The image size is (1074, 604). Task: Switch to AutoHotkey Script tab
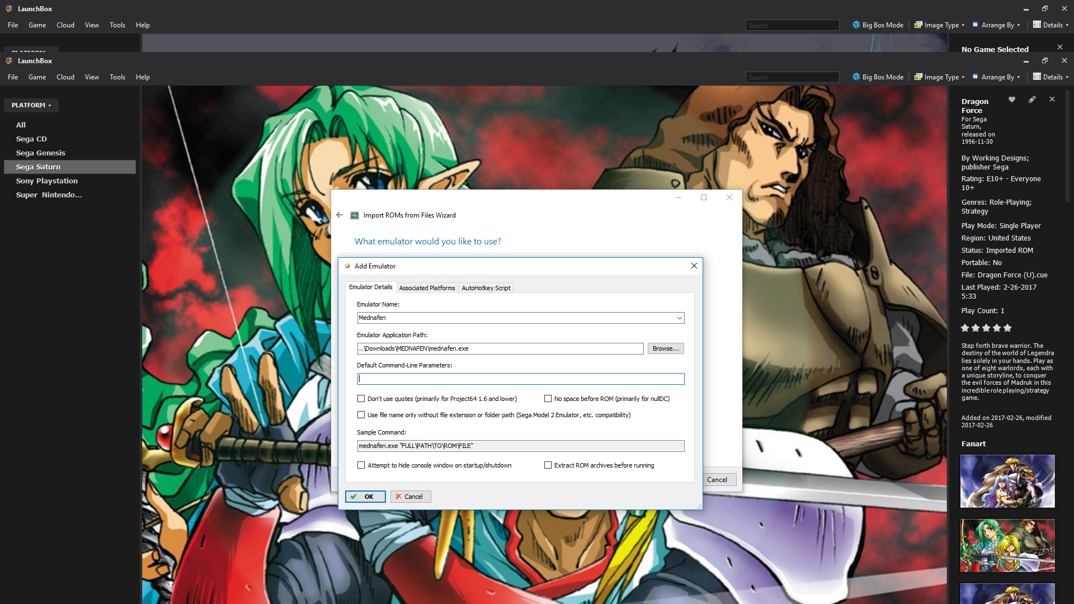(x=486, y=288)
